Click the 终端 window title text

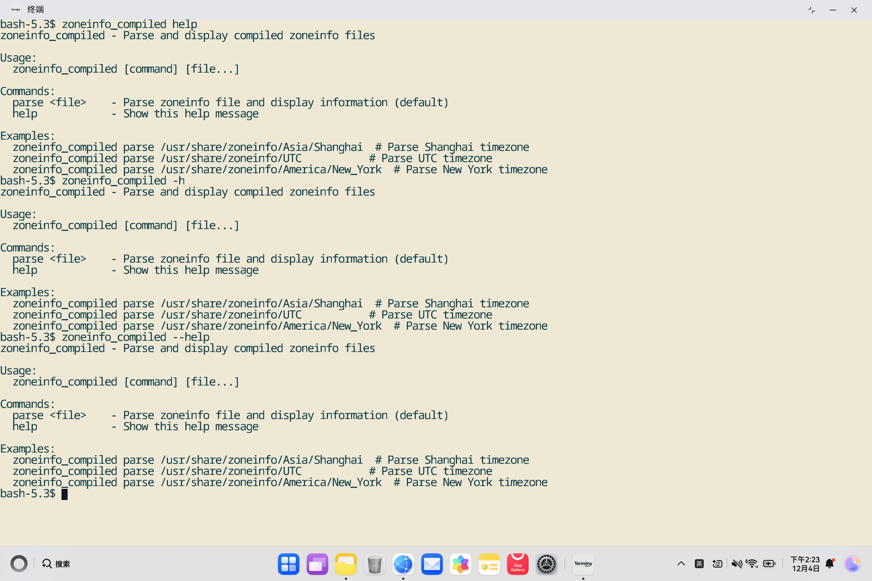[35, 9]
